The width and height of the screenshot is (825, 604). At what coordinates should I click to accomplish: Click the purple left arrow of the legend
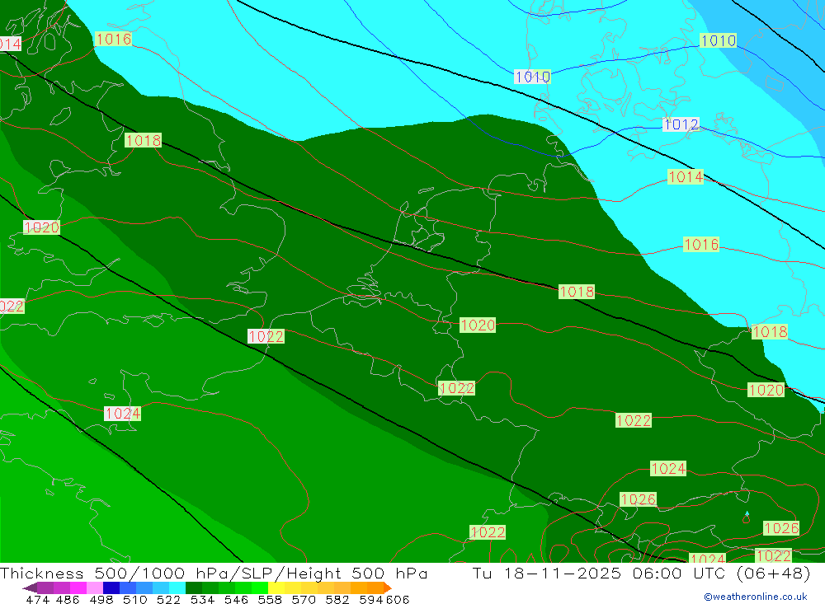click(x=30, y=588)
